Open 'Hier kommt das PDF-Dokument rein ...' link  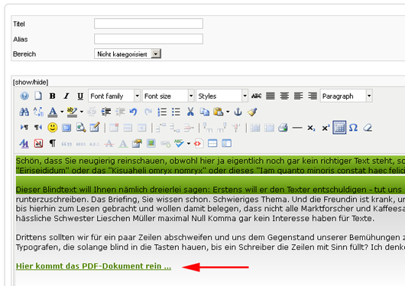click(x=93, y=266)
